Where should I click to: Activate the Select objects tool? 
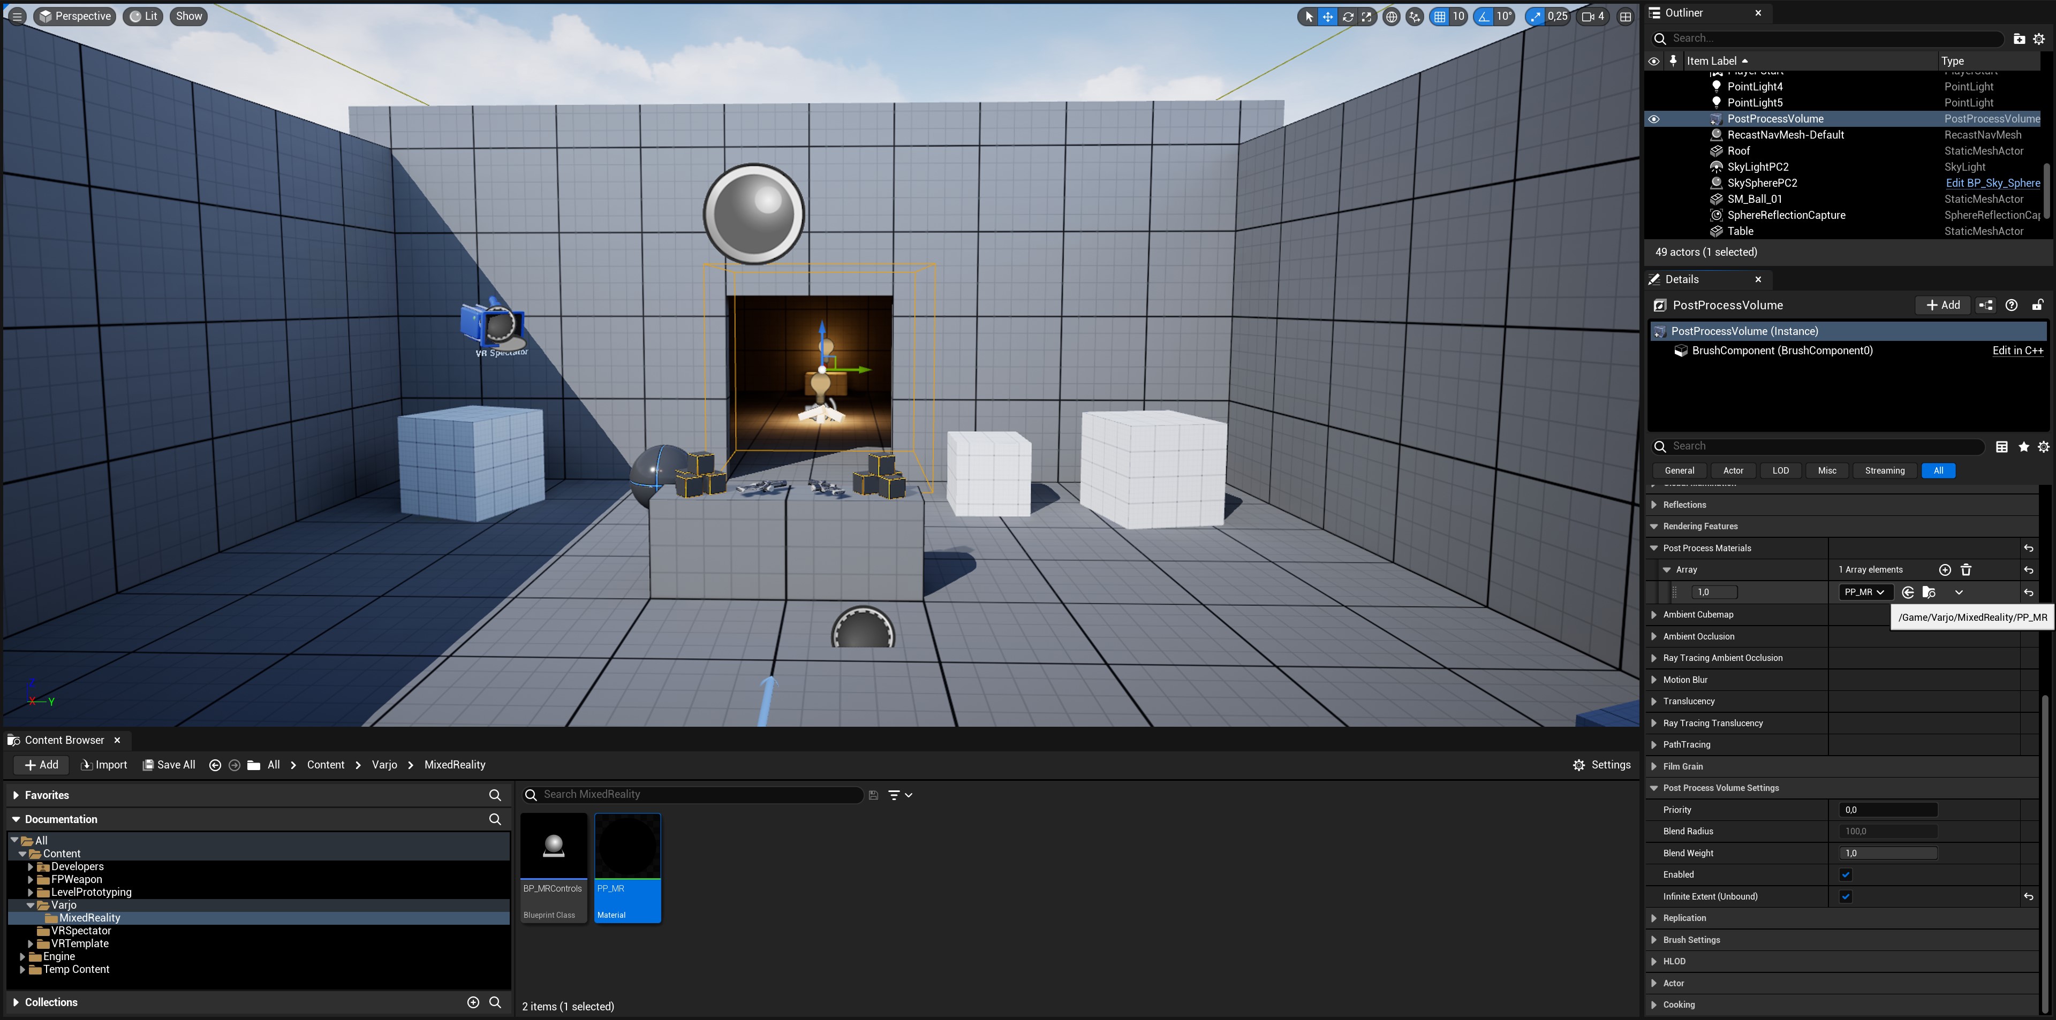click(x=1309, y=16)
